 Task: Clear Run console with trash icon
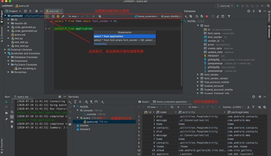(12, 127)
